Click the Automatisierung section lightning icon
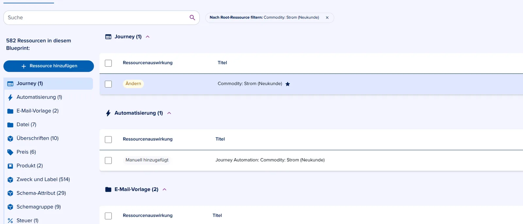The width and height of the screenshot is (523, 224). coord(108,113)
